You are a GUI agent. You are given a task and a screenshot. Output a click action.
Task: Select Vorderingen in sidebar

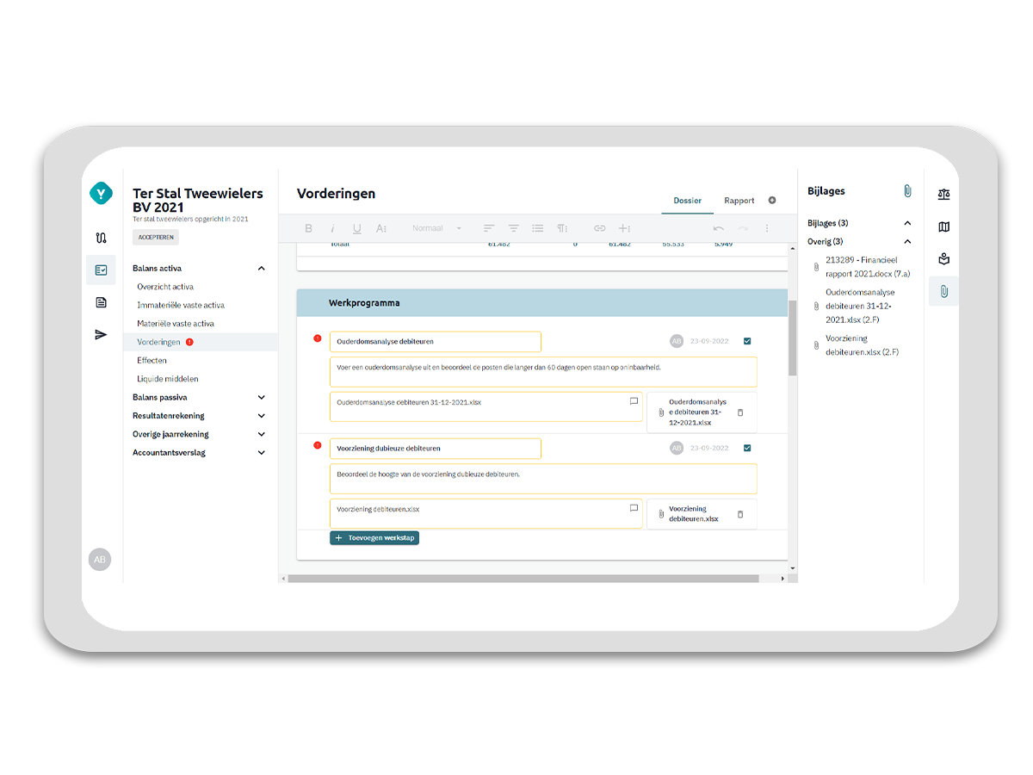(x=200, y=342)
